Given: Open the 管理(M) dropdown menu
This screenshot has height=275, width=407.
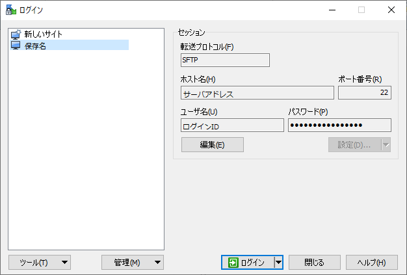Looking at the screenshot, I should [x=133, y=262].
